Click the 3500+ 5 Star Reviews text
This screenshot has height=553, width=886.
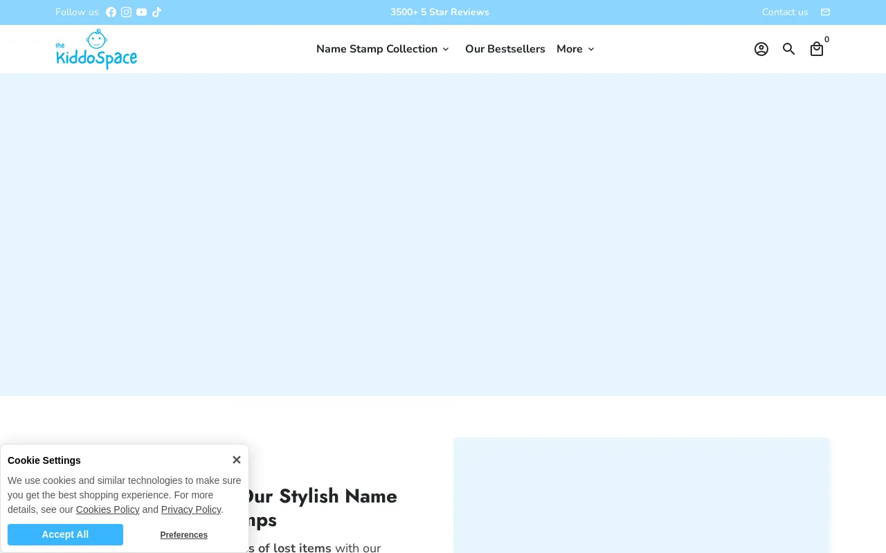(440, 12)
